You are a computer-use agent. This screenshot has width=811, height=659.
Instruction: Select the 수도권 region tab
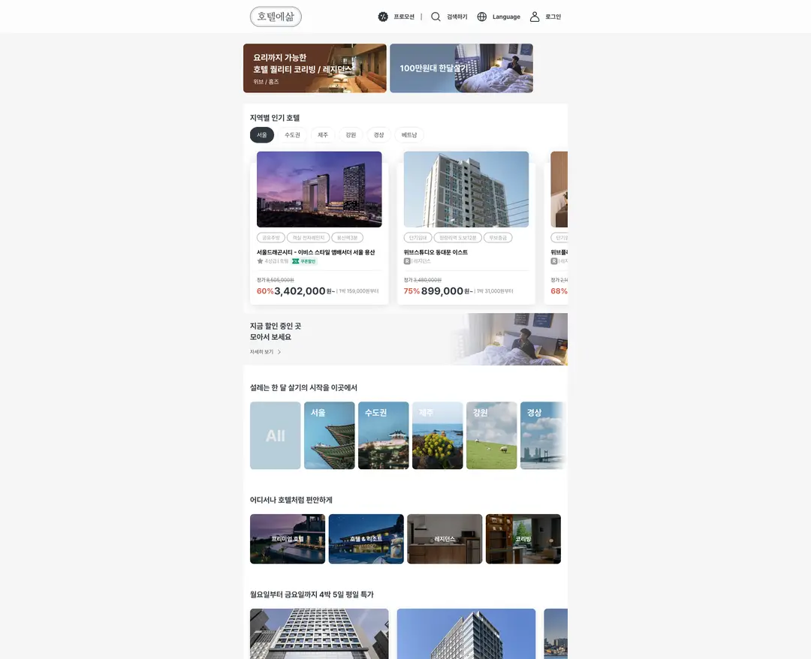[292, 135]
